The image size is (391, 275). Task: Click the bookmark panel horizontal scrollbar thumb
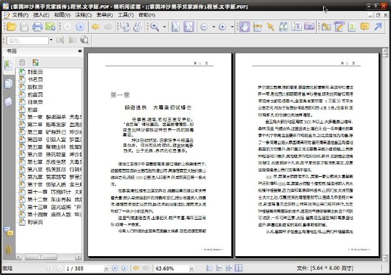[41, 257]
